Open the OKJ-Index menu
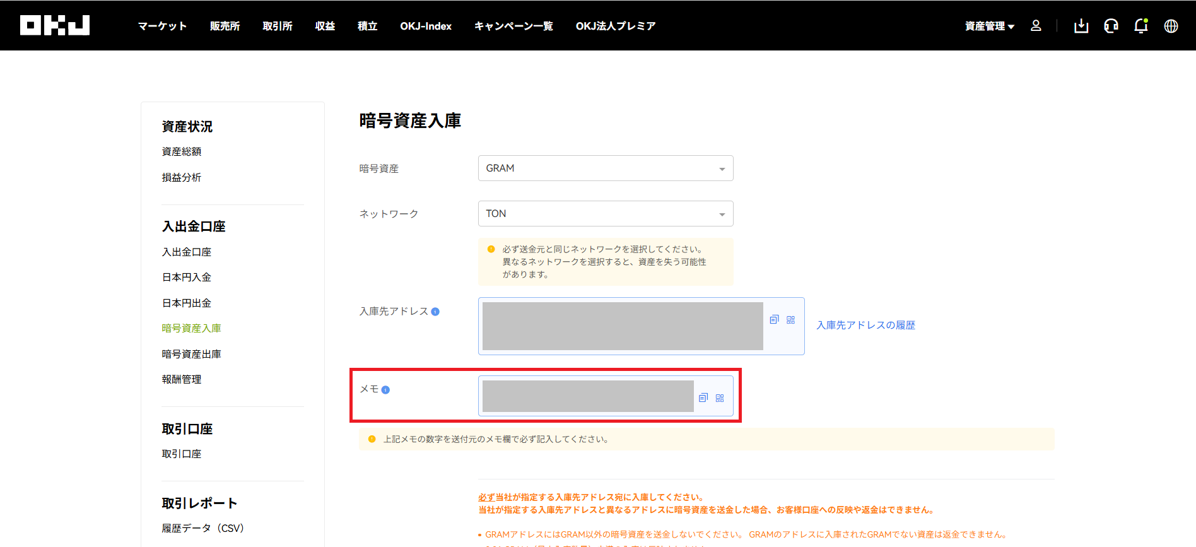The width and height of the screenshot is (1196, 547). [x=426, y=26]
